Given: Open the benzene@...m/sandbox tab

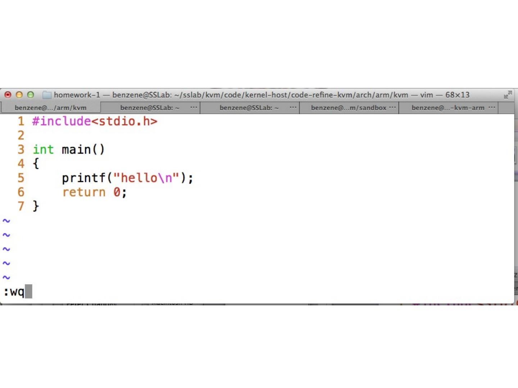Looking at the screenshot, I should (348, 107).
